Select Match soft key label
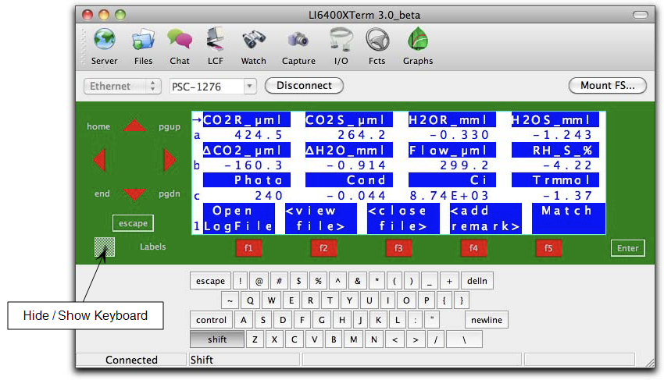Image resolution: width=664 pixels, height=380 pixels. click(569, 218)
